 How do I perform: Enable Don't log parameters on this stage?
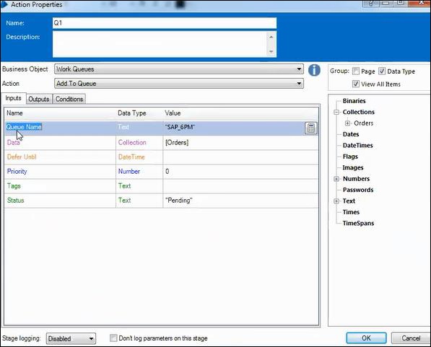(113, 338)
